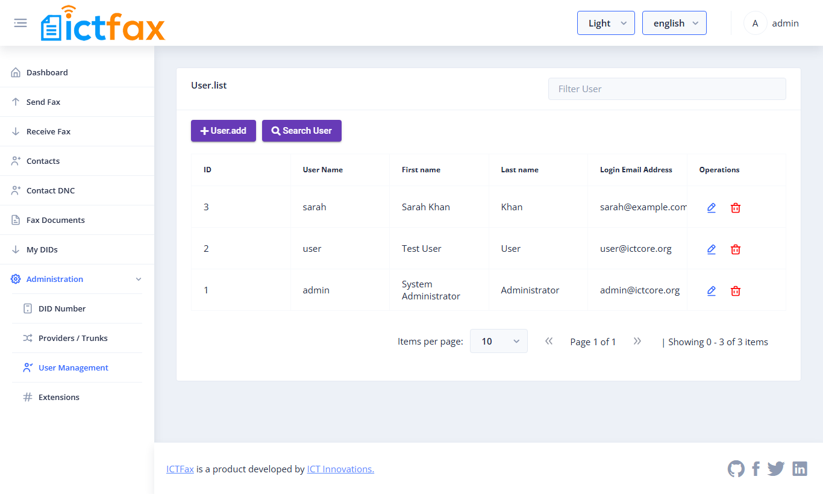Delete user sarah with trash icon
Viewport: 823px width, 494px height.
[736, 207]
